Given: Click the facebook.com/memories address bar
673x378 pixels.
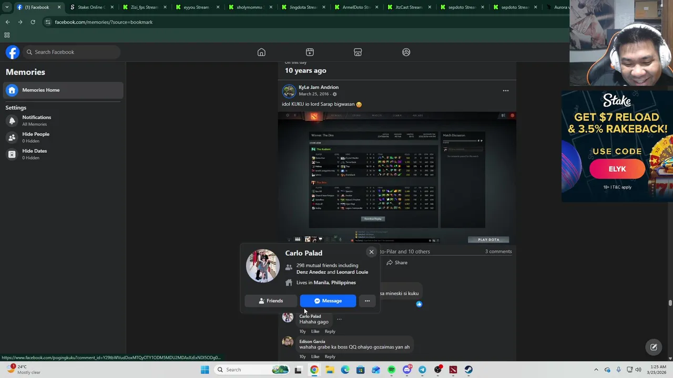Looking at the screenshot, I should [x=305, y=22].
